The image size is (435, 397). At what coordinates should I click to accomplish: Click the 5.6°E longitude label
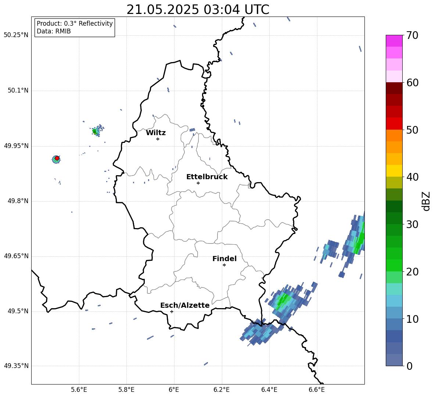79,390
